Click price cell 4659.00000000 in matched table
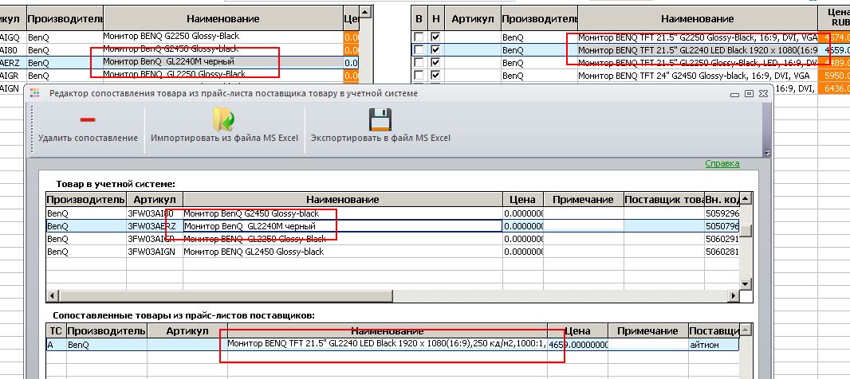Screen dimensions: 850x379 578,344
